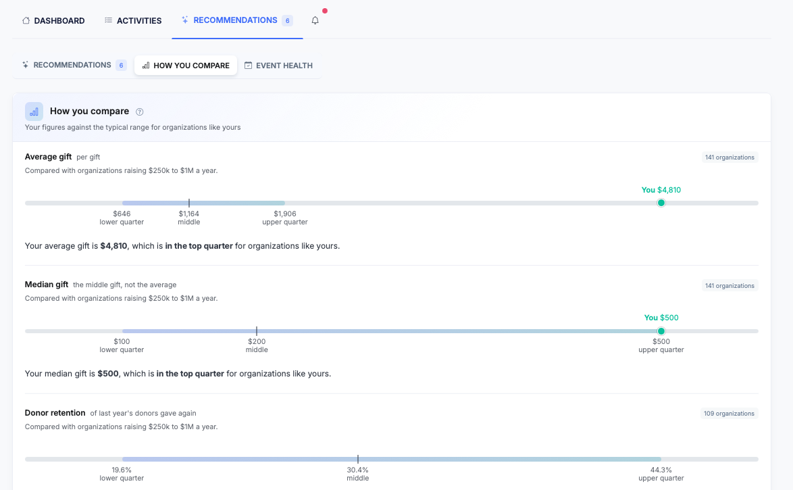
Task: Click 'the middle gift, not the average' text
Action: click(124, 285)
